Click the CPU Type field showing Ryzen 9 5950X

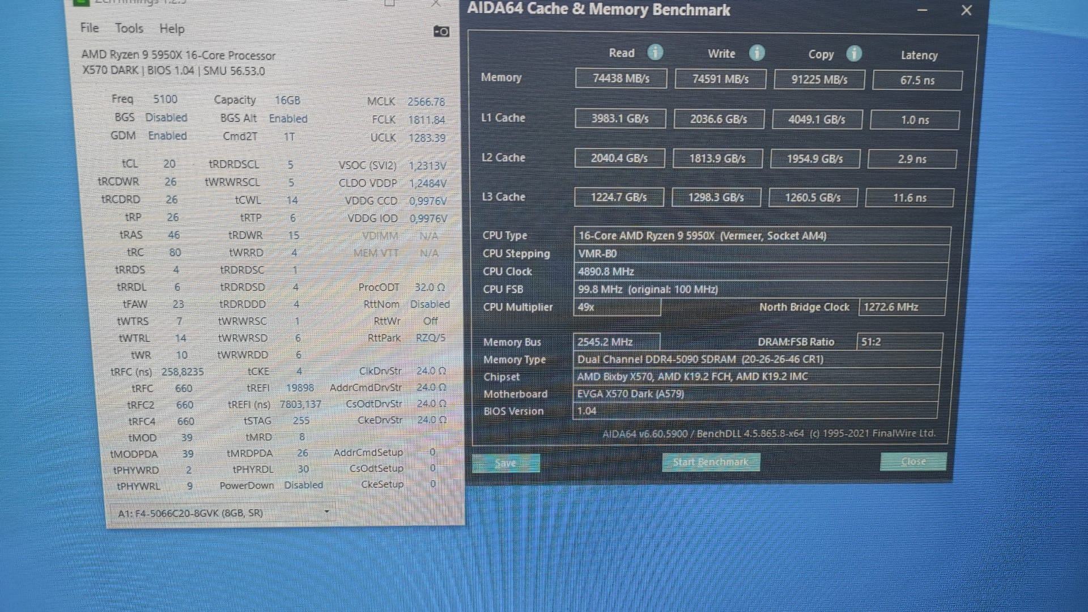(x=762, y=236)
